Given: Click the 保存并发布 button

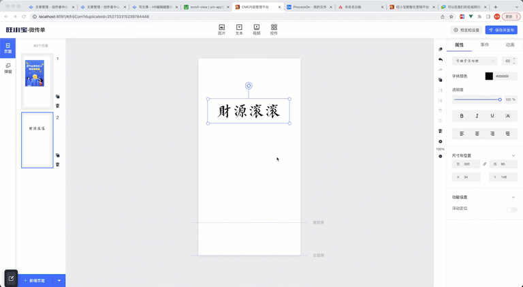Looking at the screenshot, I should pyautogui.click(x=501, y=30).
